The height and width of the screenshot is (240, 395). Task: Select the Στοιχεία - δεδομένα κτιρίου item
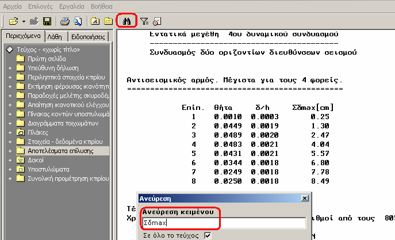(65, 142)
